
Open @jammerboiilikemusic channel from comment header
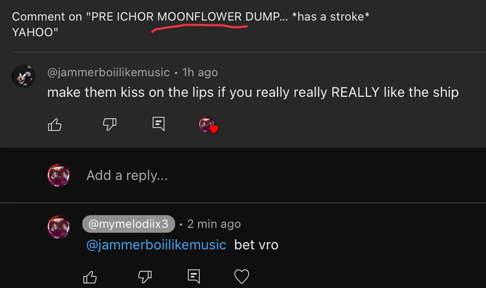[x=109, y=72]
